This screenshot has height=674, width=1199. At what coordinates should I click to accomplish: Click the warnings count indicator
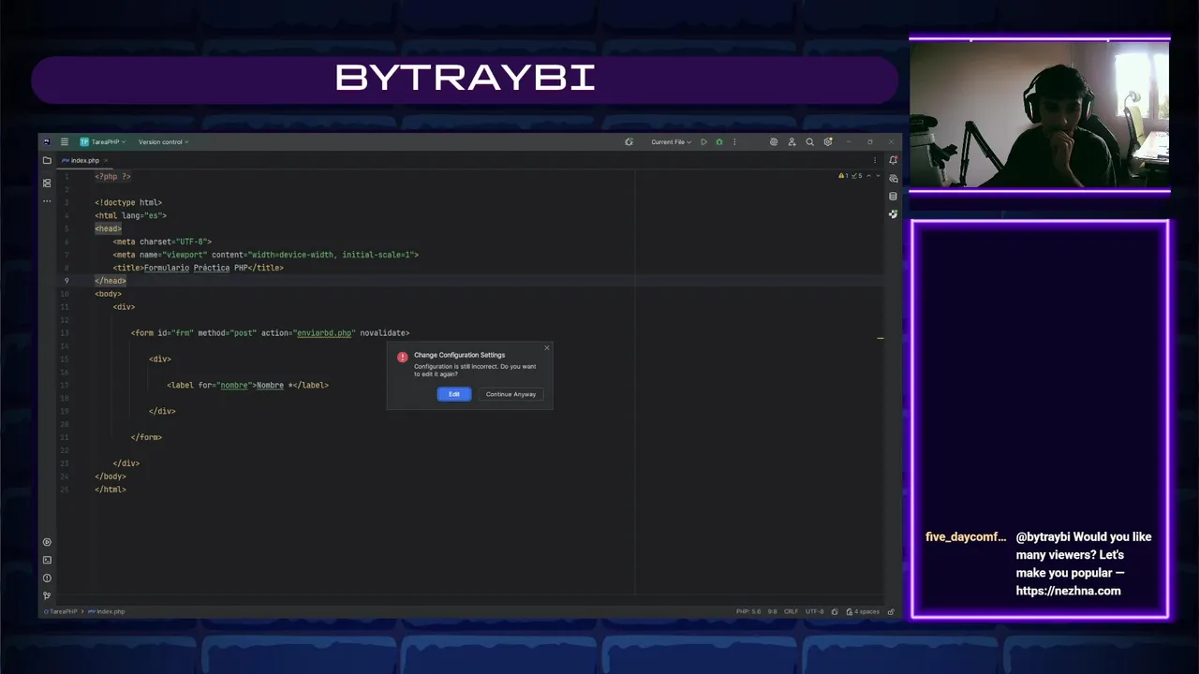[843, 176]
